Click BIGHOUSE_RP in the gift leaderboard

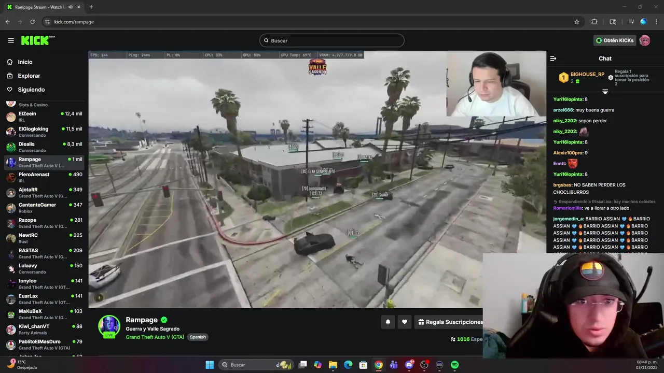pos(587,74)
